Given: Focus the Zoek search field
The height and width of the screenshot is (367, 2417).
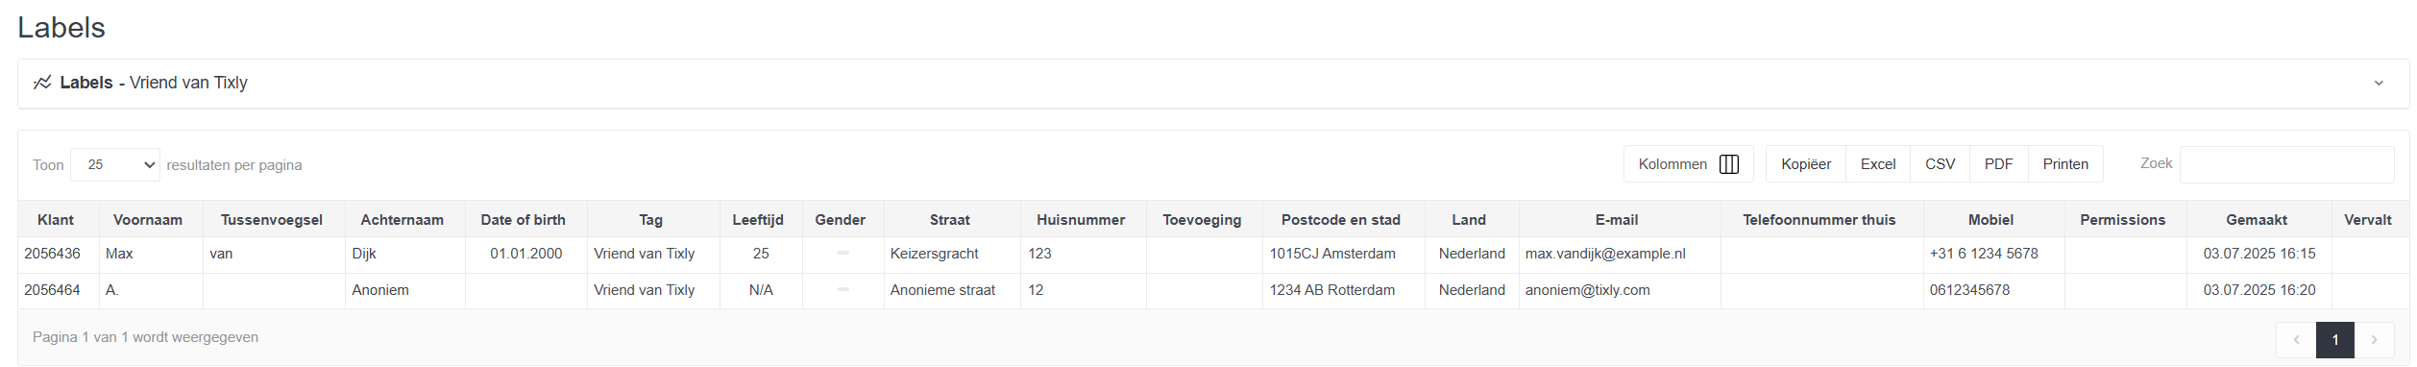Looking at the screenshot, I should tap(2286, 164).
